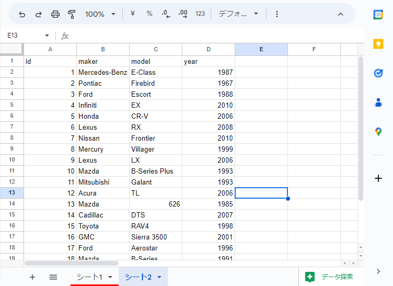Viewport: 393px width, 286px height.
Task: Get add-ons with the plus icon
Action: coord(378,178)
